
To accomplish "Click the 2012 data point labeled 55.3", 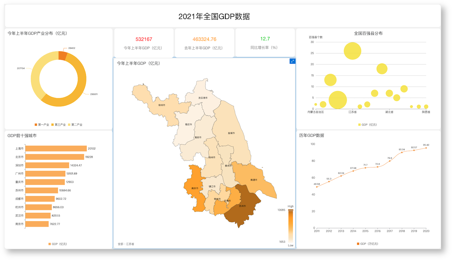I will click(329, 181).
